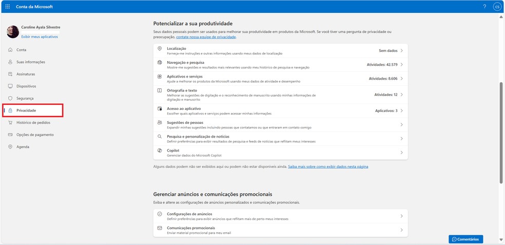
Task: Click the Conta home icon
Action: tap(10, 50)
